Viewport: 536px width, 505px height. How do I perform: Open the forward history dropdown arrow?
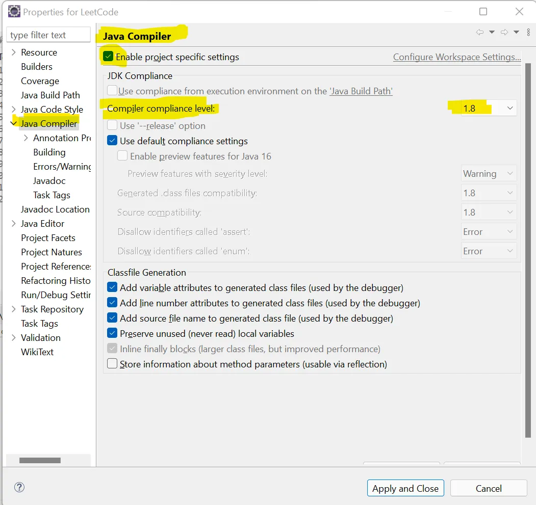pyautogui.click(x=516, y=32)
